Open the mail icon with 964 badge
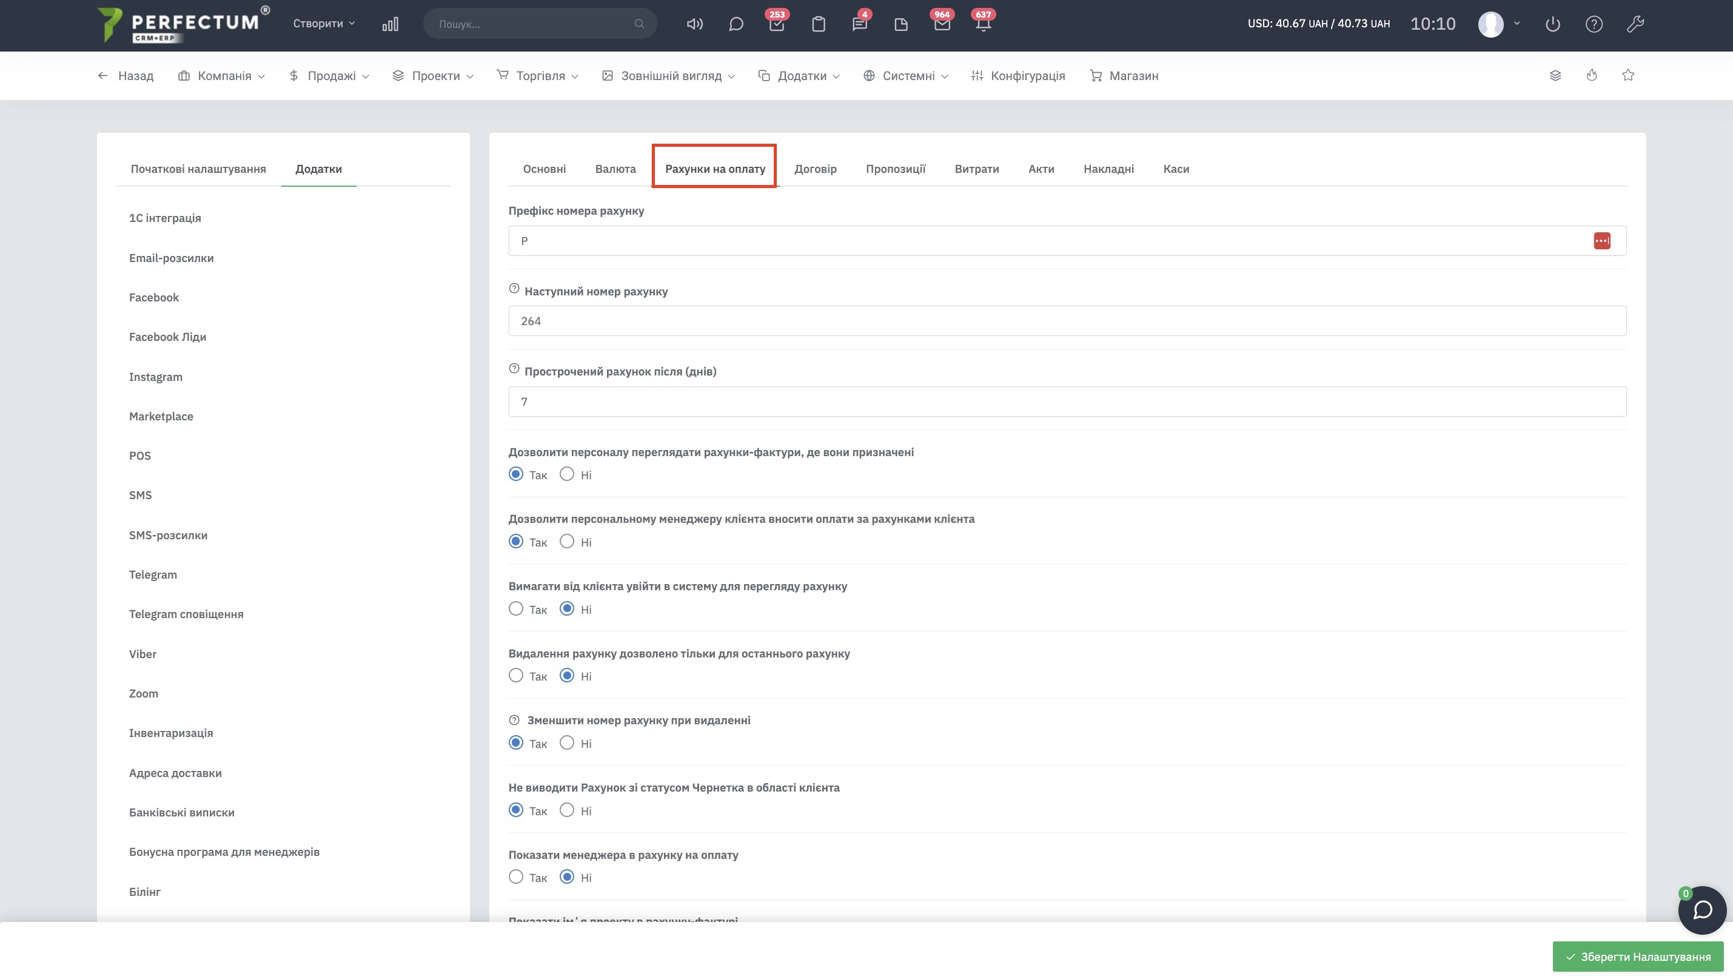This screenshot has width=1733, height=979. coord(942,24)
